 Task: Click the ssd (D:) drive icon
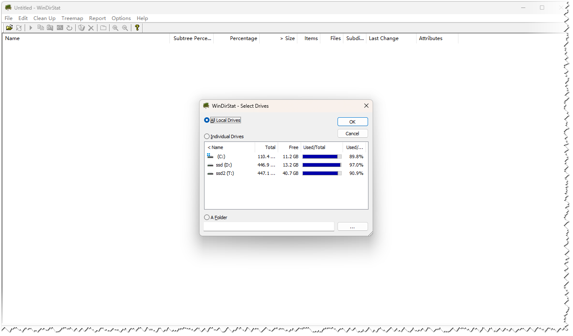[x=210, y=165]
